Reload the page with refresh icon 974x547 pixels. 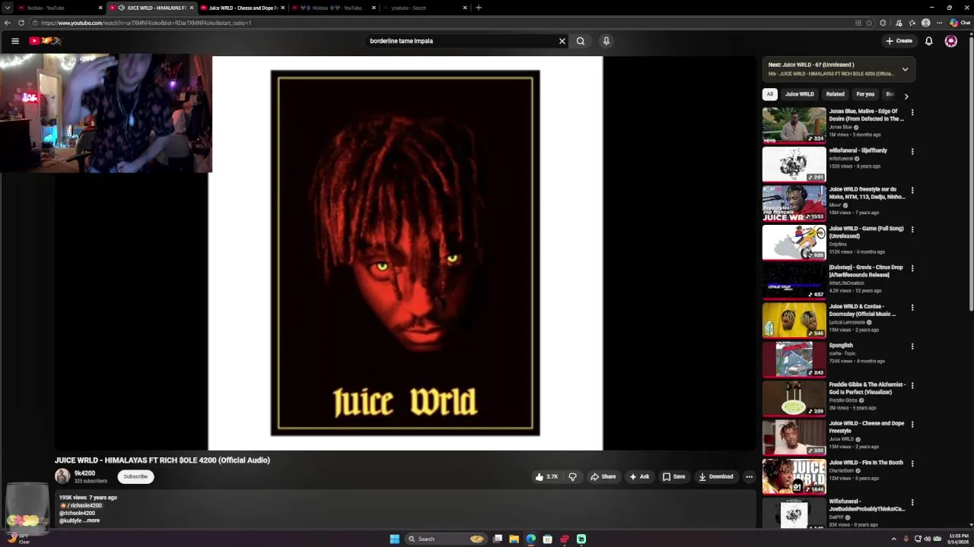[x=21, y=23]
